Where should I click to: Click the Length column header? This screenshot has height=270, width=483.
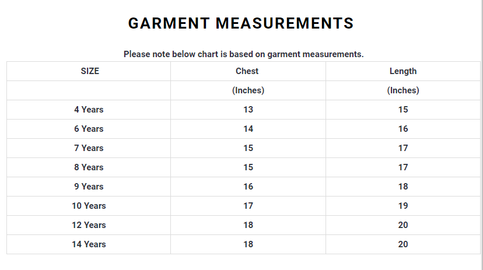click(x=403, y=71)
